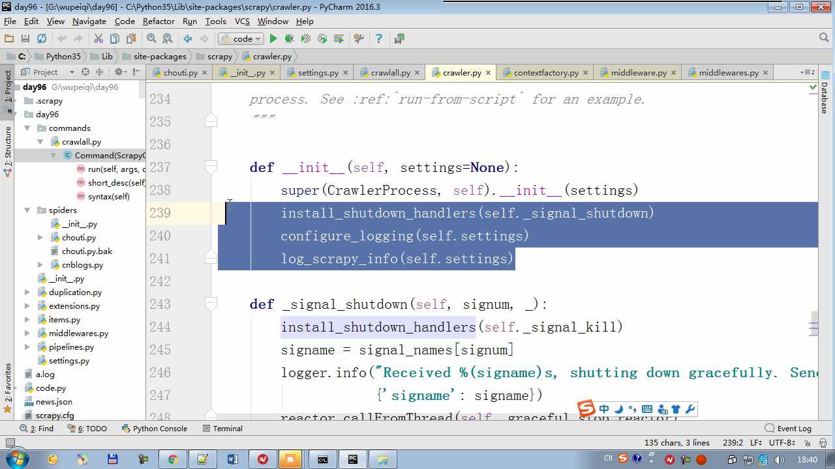Select pipelines.py in the project tree
Viewport: 835px width, 469px height.
click(71, 347)
